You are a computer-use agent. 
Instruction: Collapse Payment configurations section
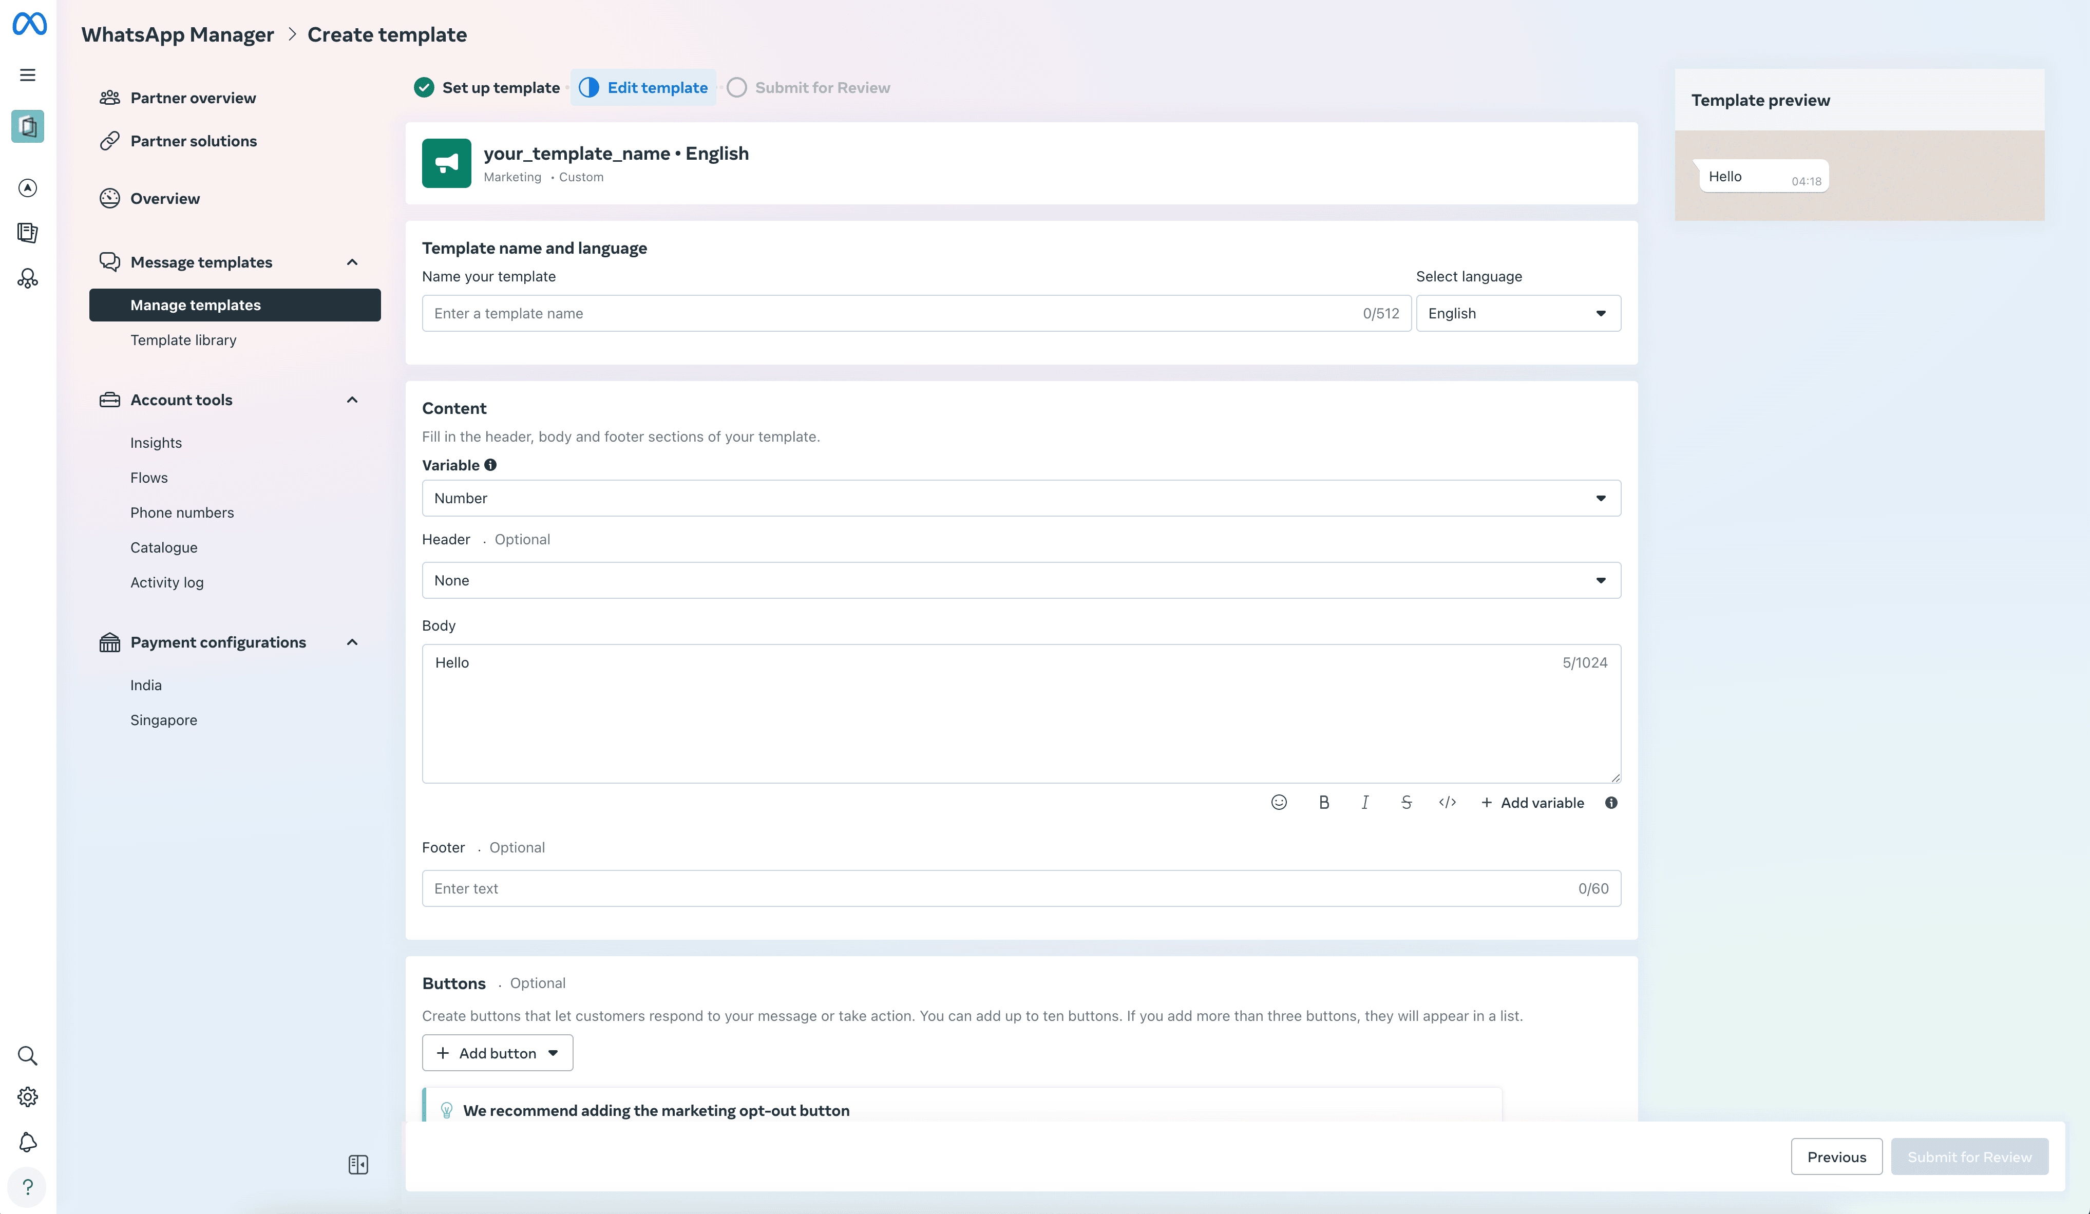352,642
